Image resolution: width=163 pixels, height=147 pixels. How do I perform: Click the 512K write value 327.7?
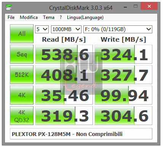[x=123, y=75]
